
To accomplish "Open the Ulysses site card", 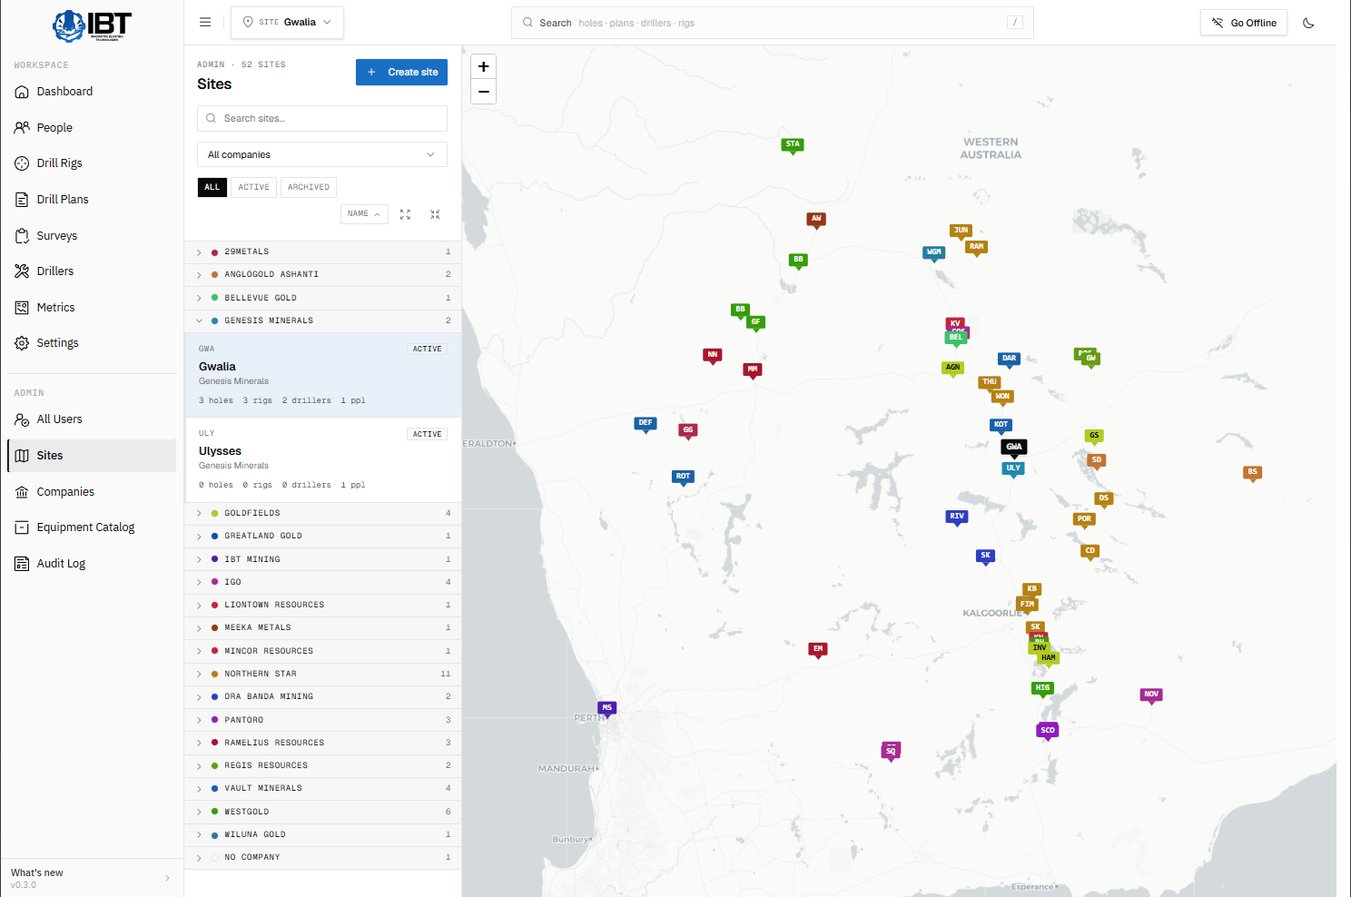I will pos(322,459).
